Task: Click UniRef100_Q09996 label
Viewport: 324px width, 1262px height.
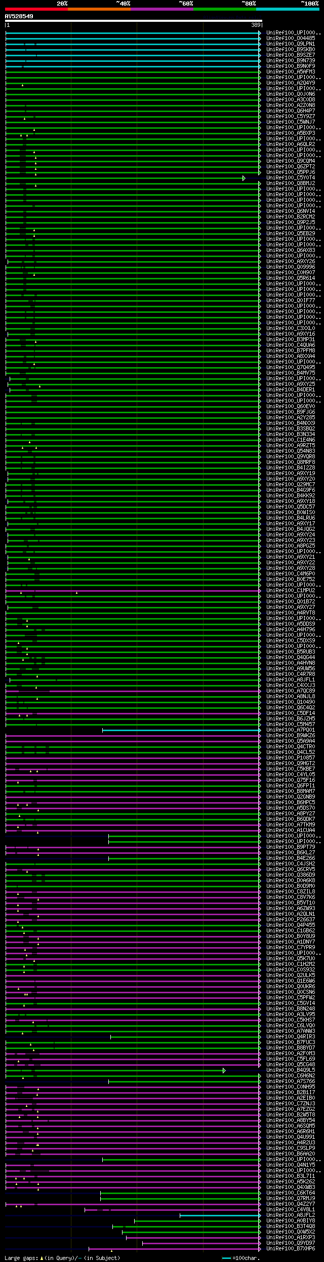Action: tap(291, 267)
